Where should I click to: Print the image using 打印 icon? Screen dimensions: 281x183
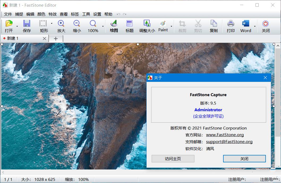pyautogui.click(x=230, y=26)
